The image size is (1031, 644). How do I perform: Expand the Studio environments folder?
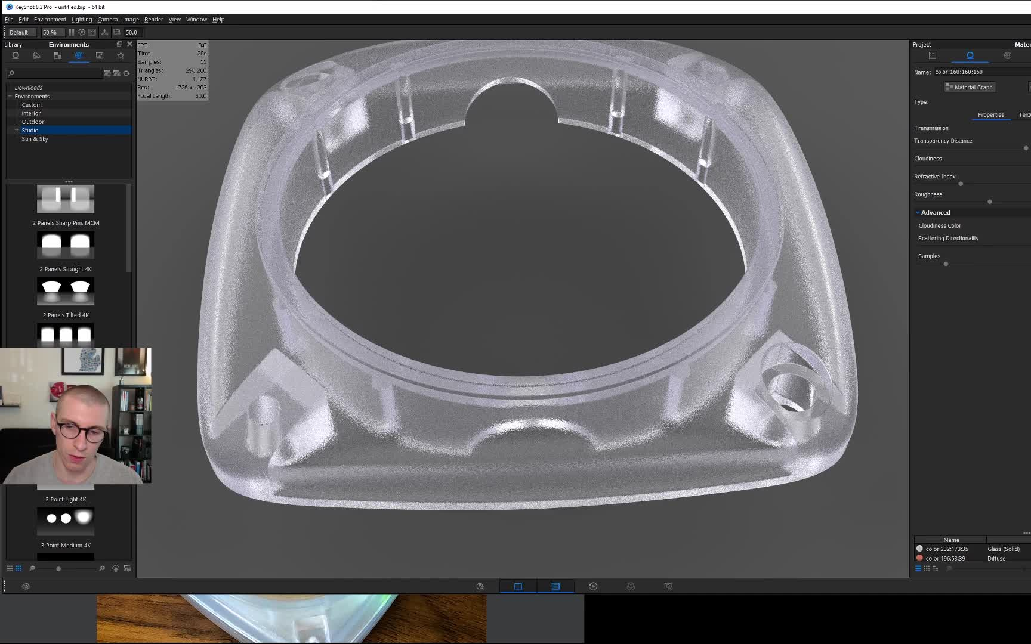pos(17,130)
